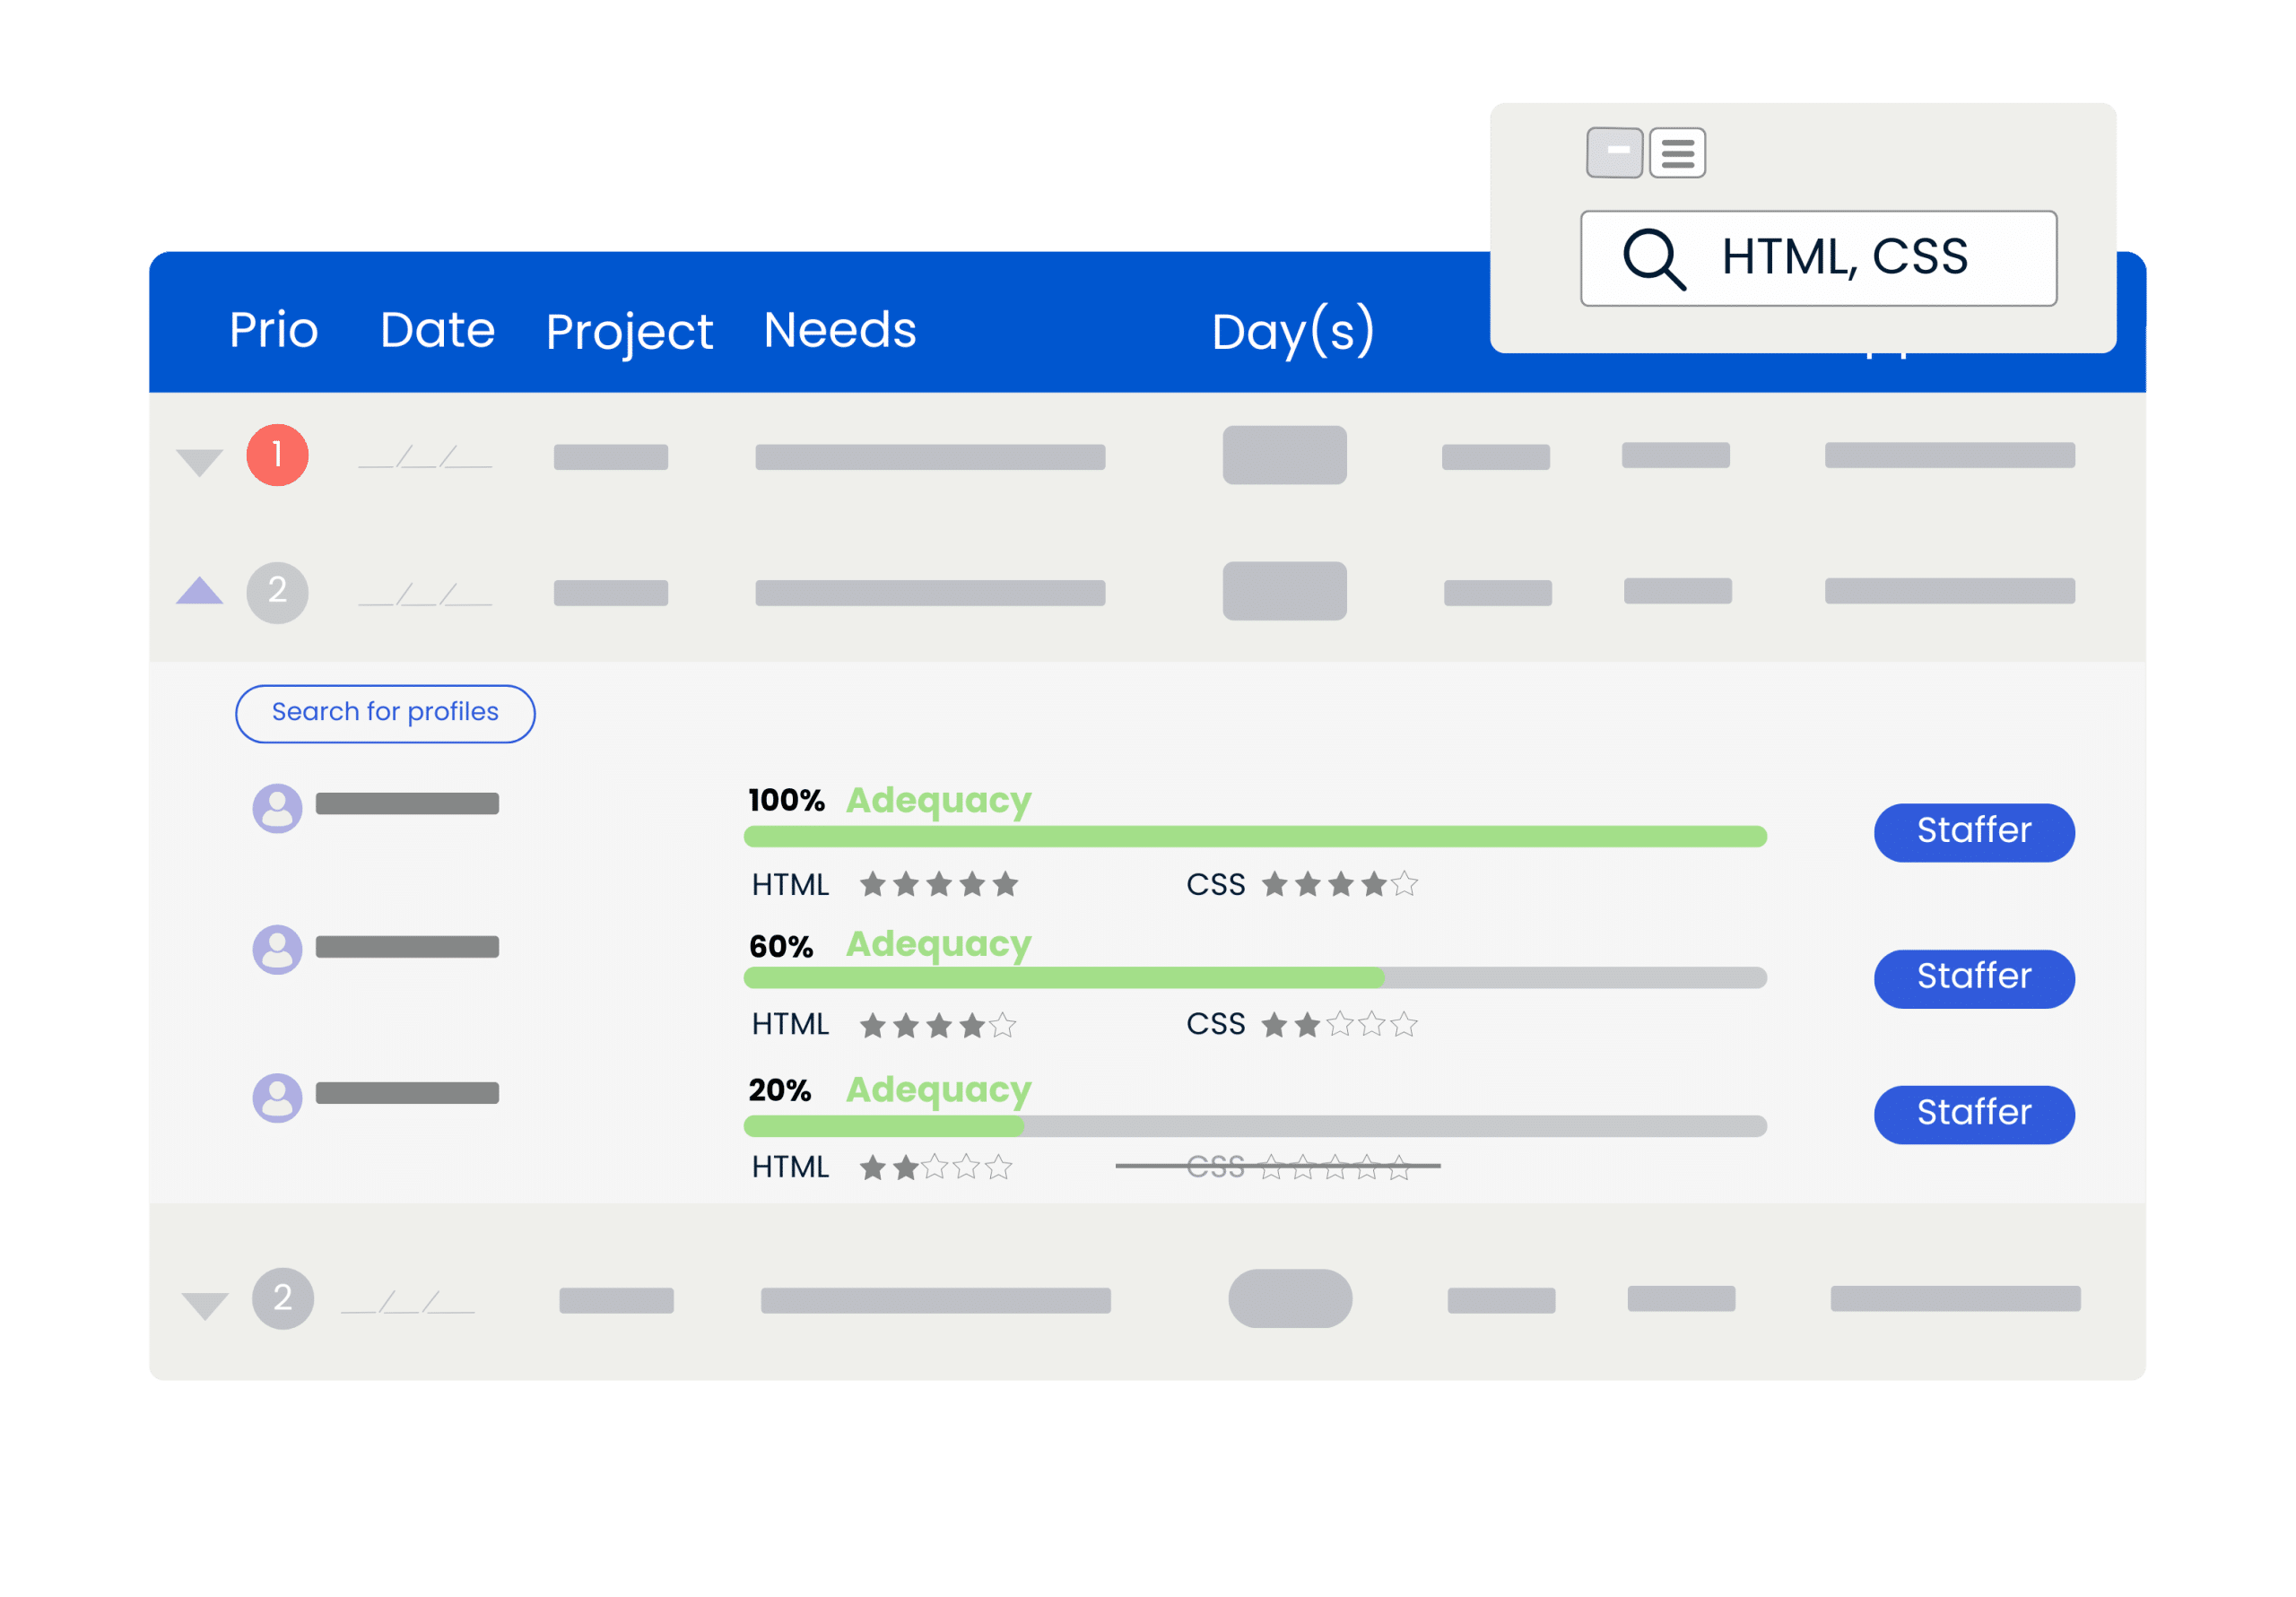Switch to the compact view icon
Viewport: 2296px width, 1597px height.
(x=1614, y=152)
